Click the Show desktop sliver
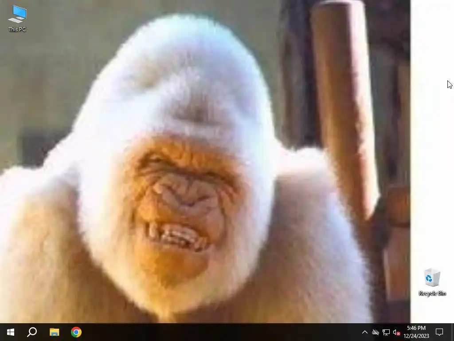This screenshot has width=454, height=341. click(x=453, y=332)
